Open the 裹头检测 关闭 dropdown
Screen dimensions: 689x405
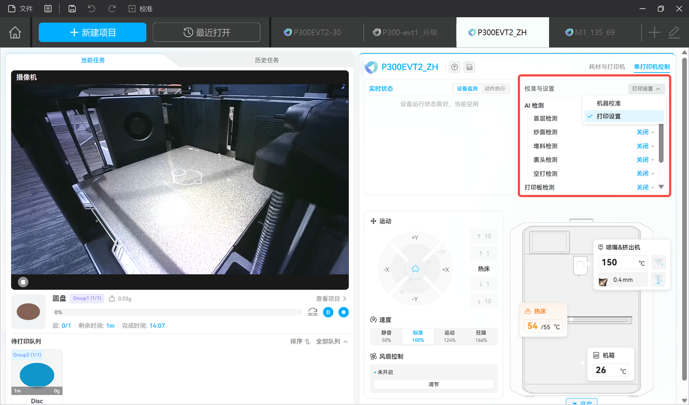tap(645, 160)
